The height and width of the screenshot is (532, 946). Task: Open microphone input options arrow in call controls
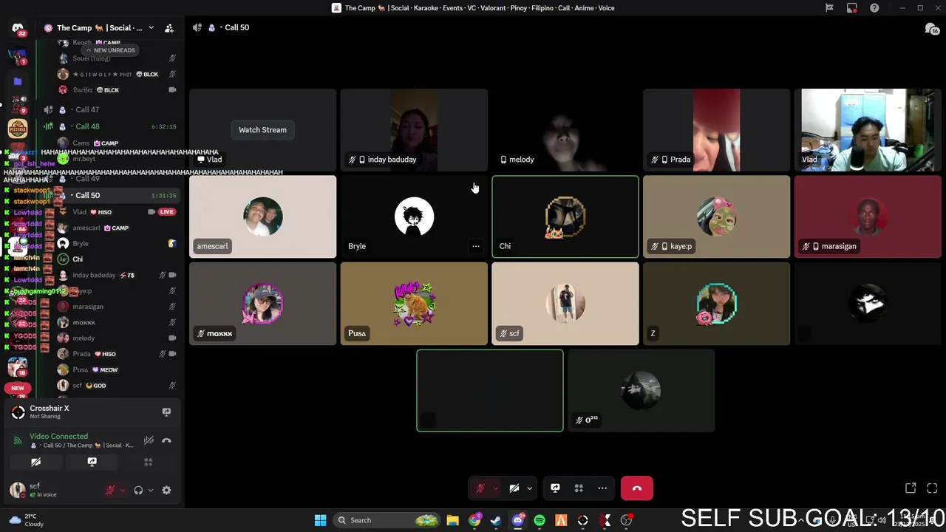coord(495,488)
